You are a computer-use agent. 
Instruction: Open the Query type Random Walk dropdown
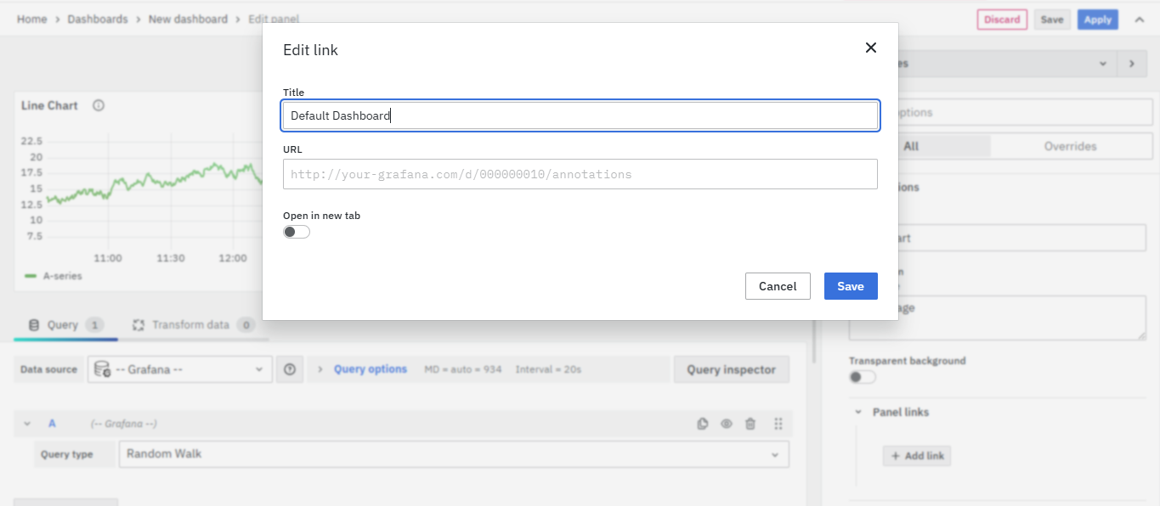pyautogui.click(x=453, y=454)
